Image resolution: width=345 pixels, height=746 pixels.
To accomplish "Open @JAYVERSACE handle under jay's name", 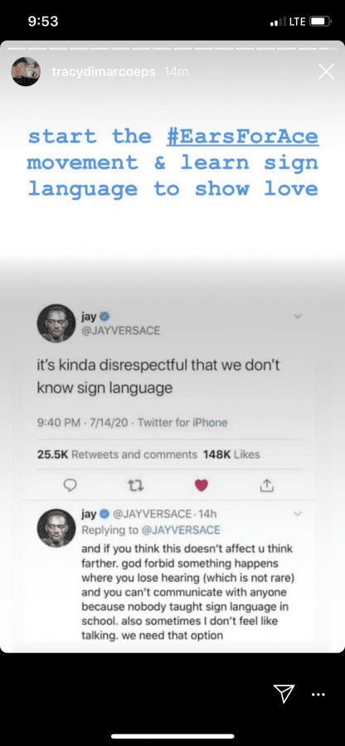I will (x=120, y=331).
